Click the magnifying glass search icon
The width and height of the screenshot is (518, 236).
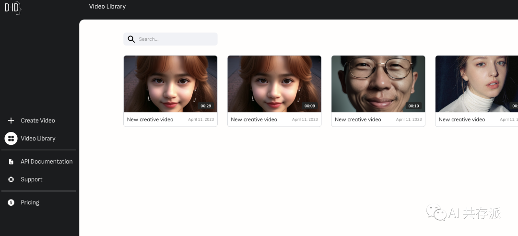tap(131, 39)
